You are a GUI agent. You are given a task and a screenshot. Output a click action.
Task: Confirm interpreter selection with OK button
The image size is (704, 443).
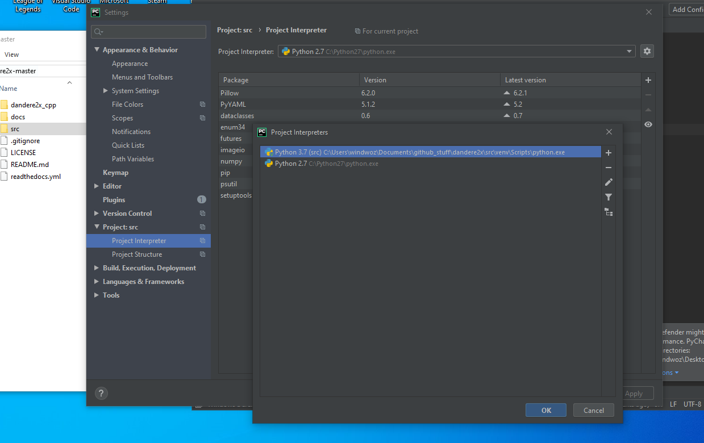tap(545, 409)
